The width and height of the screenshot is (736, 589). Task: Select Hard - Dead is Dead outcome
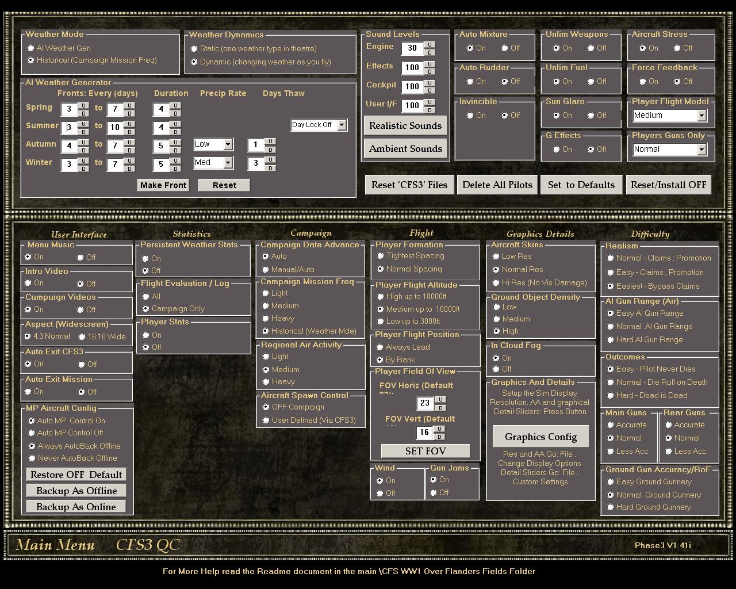click(x=610, y=396)
